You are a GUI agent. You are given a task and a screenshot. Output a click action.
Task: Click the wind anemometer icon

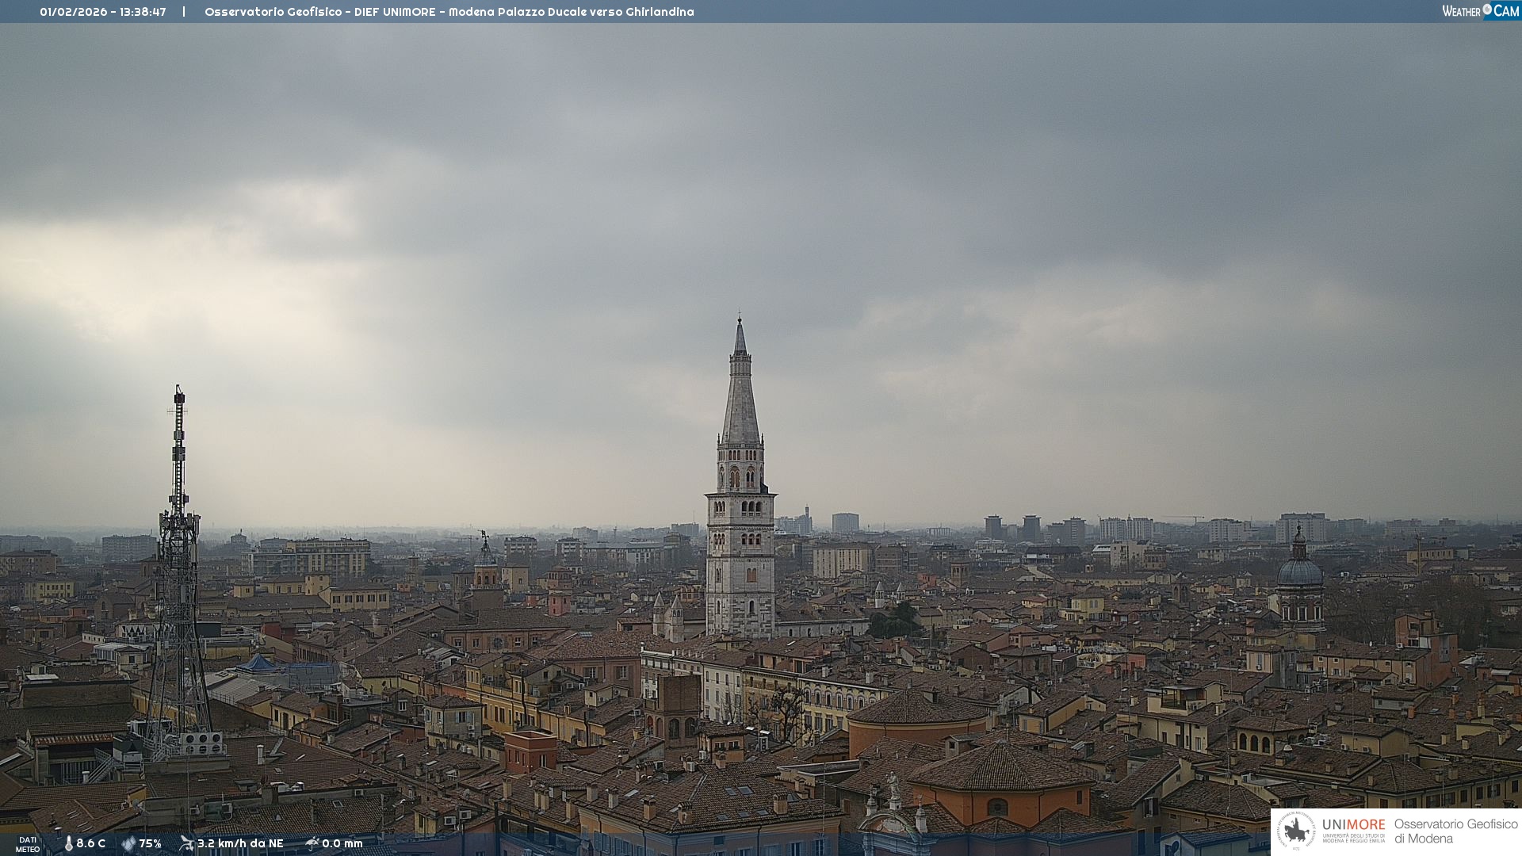click(186, 843)
